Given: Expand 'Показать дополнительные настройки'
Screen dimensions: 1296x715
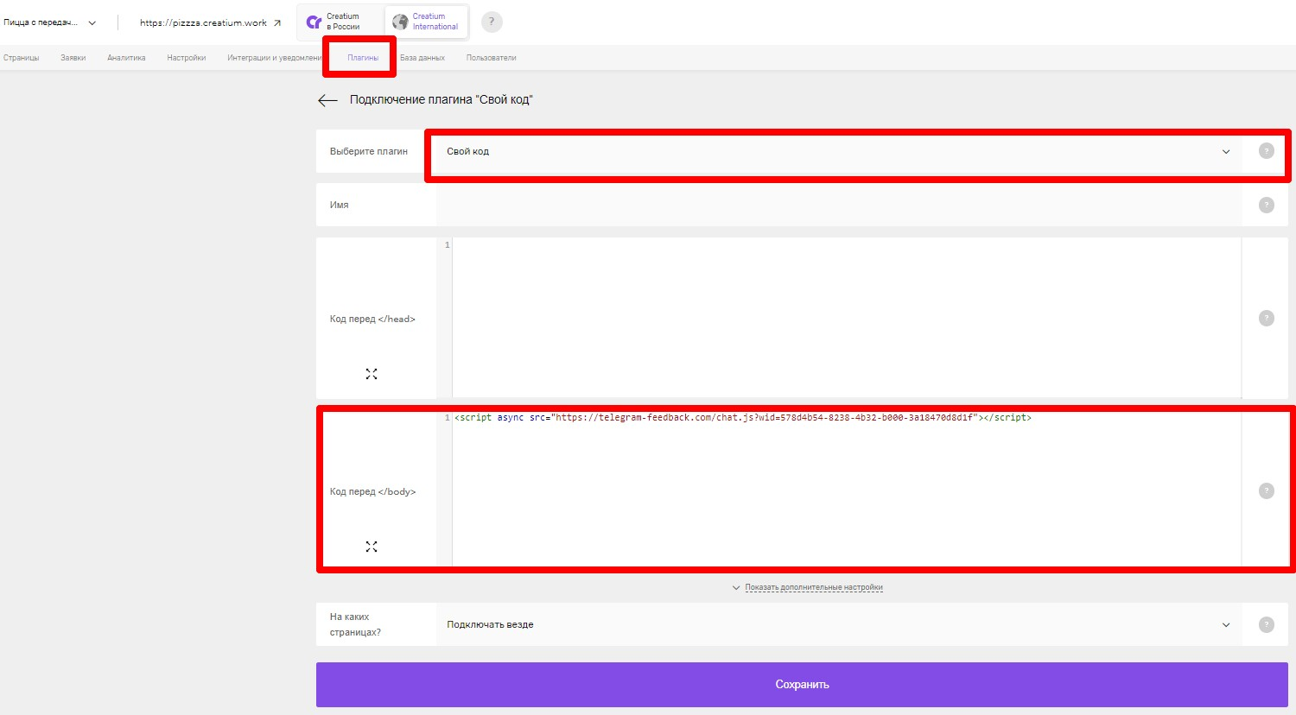Looking at the screenshot, I should click(808, 587).
